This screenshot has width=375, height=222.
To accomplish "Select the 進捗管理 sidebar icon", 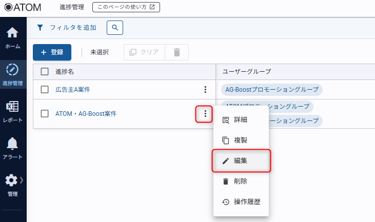I will 13,73.
